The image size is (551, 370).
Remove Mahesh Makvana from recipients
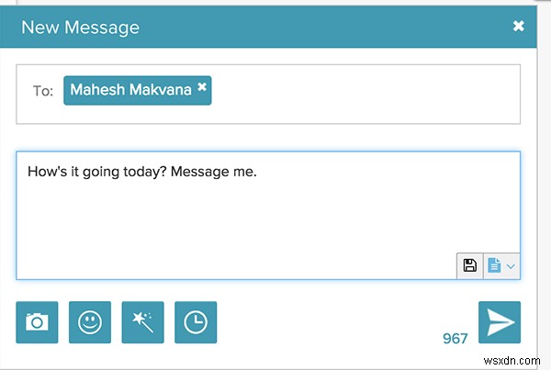coord(203,88)
